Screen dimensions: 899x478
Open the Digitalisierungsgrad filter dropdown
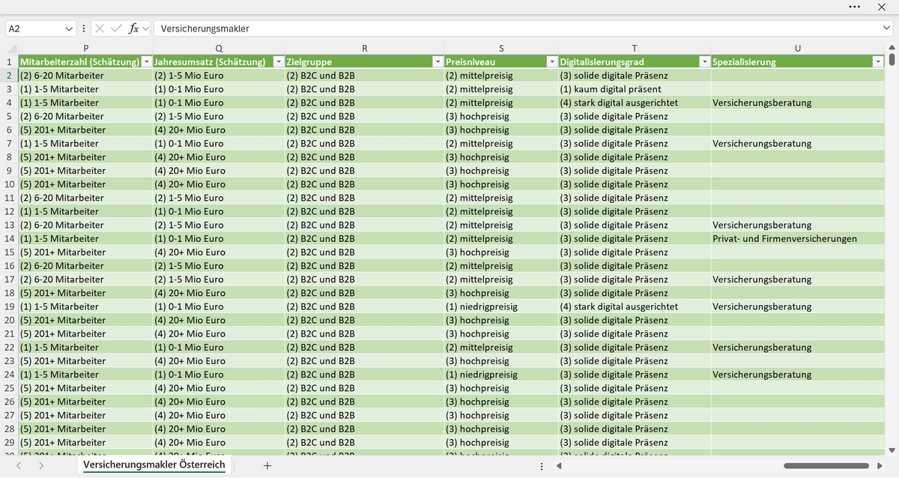(704, 62)
